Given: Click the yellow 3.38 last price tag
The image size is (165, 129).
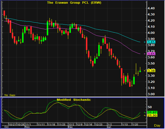Looking at the screenshot, I should 151,71.
